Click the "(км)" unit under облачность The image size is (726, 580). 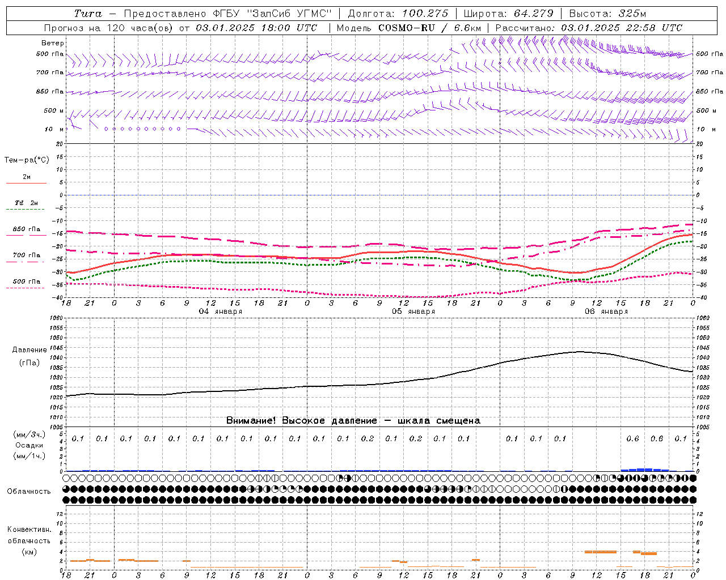29,552
